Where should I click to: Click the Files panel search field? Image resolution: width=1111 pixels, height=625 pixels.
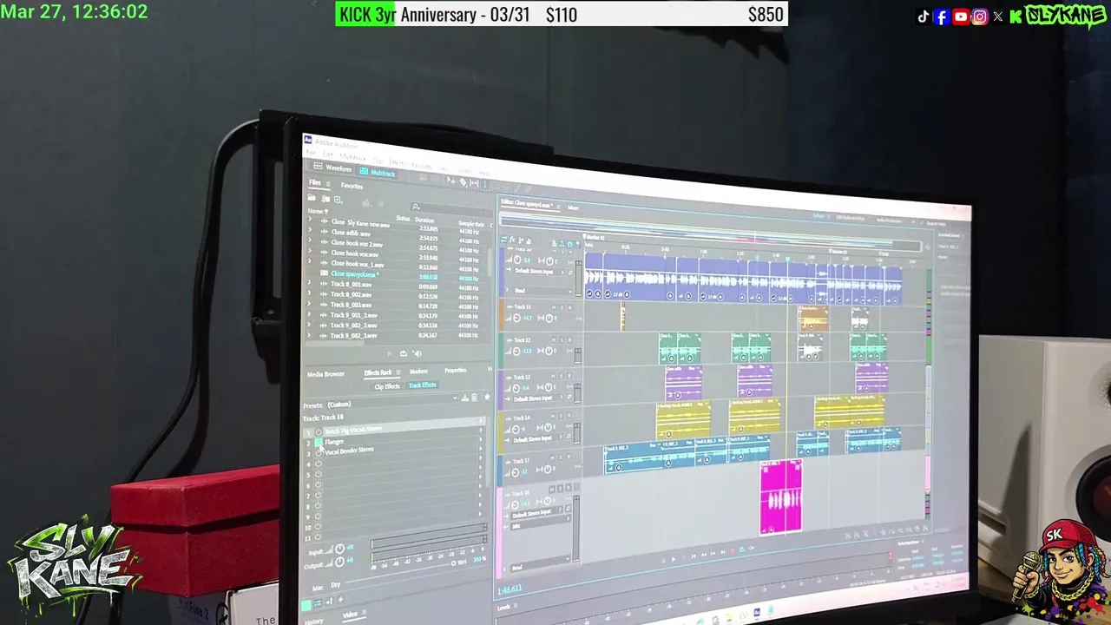451,207
